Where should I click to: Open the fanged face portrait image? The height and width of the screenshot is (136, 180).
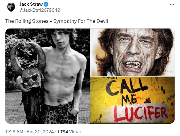[x=133, y=52]
